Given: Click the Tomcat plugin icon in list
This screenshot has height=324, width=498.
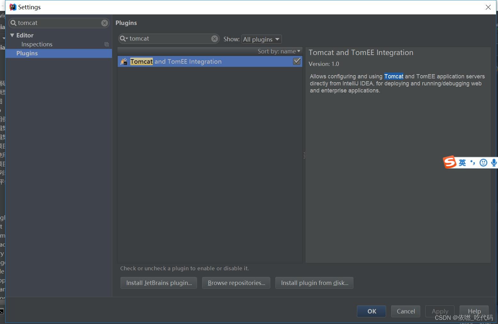Looking at the screenshot, I should click(124, 61).
